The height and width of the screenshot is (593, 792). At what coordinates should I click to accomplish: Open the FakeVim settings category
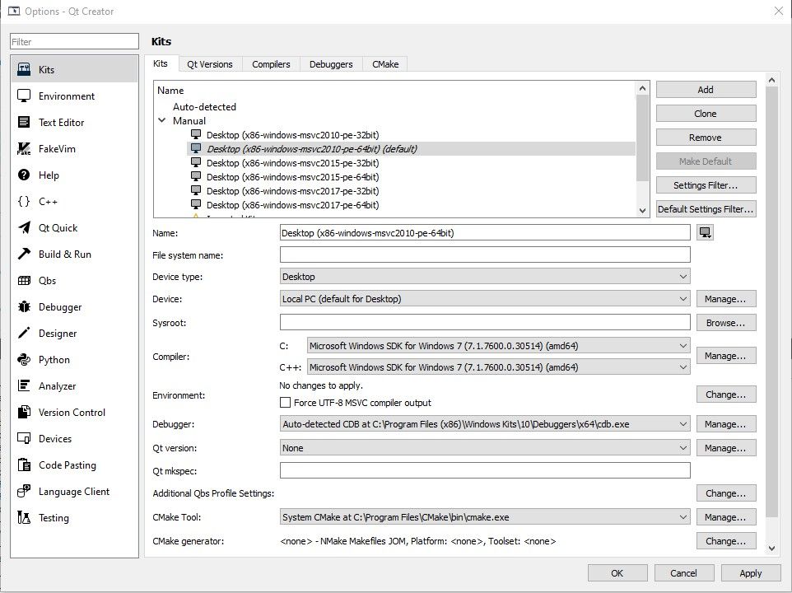[74, 148]
